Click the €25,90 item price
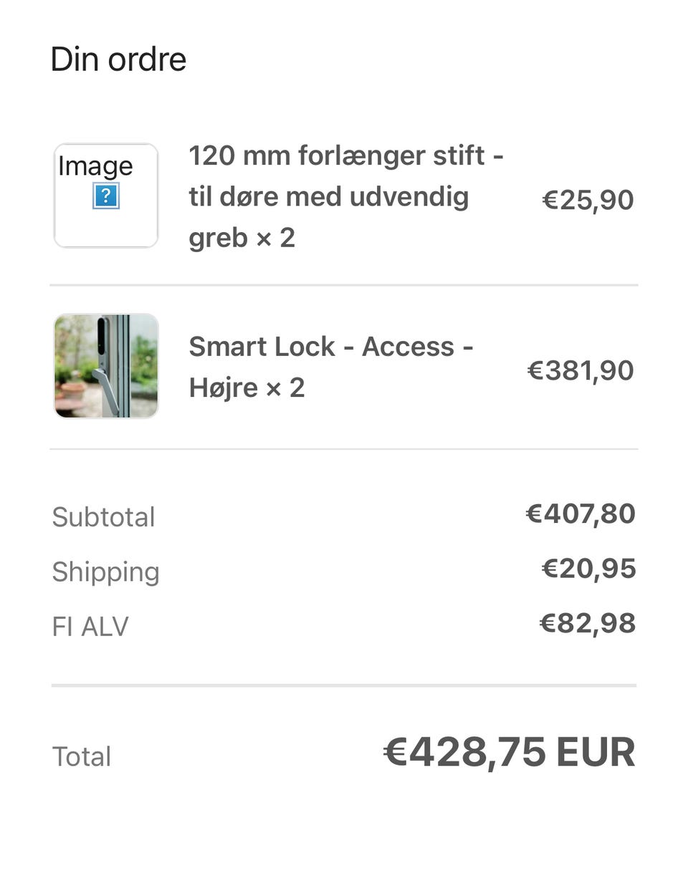 (x=588, y=200)
